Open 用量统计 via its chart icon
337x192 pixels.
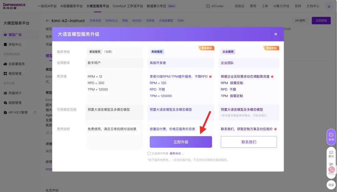(x=5, y=93)
